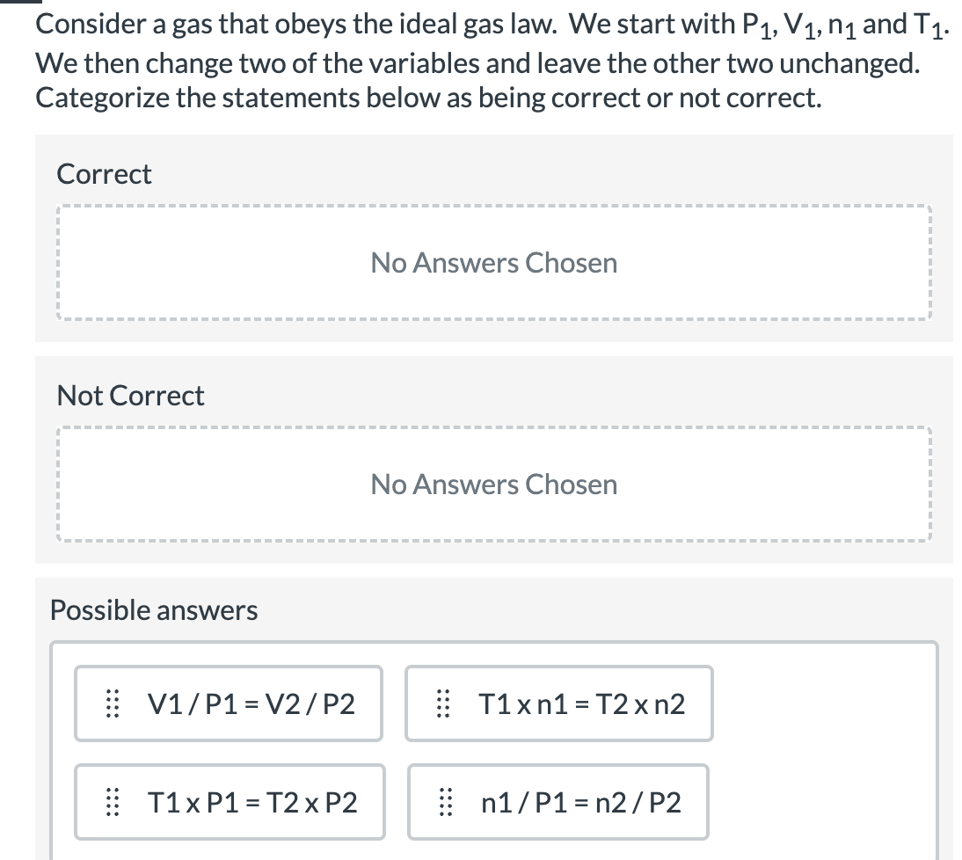Click No Answers Chosen under Not Correct
Image resolution: width=962 pixels, height=860 pixels.
pos(493,484)
